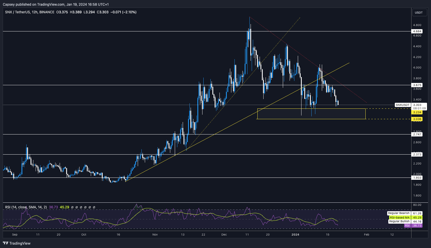The width and height of the screenshot is (431, 248).
Task: Click the 1.800 price axis tick
Action: point(417,185)
